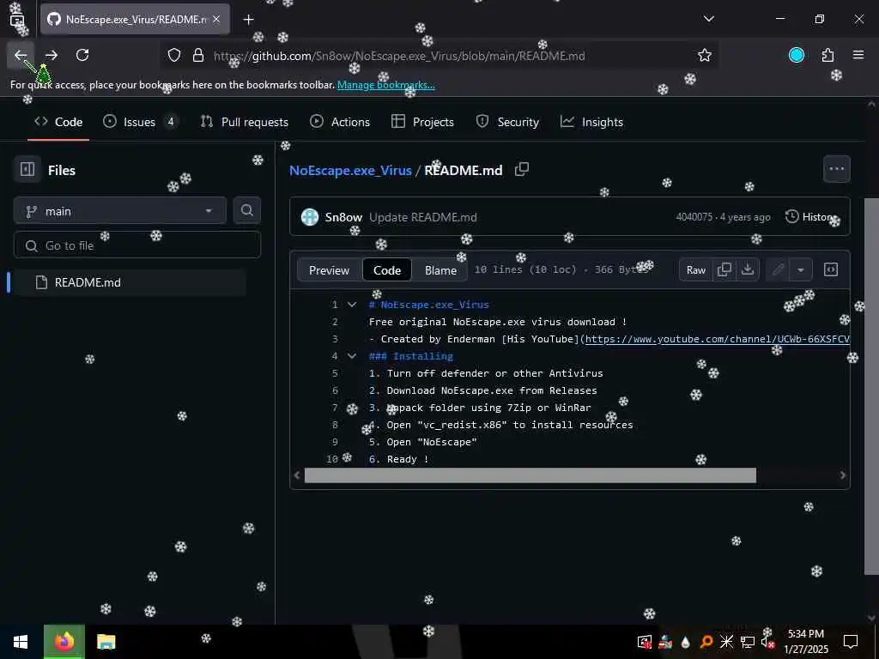This screenshot has width=879, height=659.
Task: Open the Sn8ow author link
Action: (343, 217)
